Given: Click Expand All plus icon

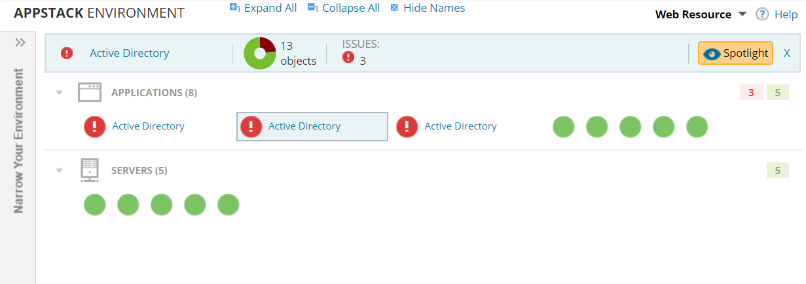Looking at the screenshot, I should (234, 8).
